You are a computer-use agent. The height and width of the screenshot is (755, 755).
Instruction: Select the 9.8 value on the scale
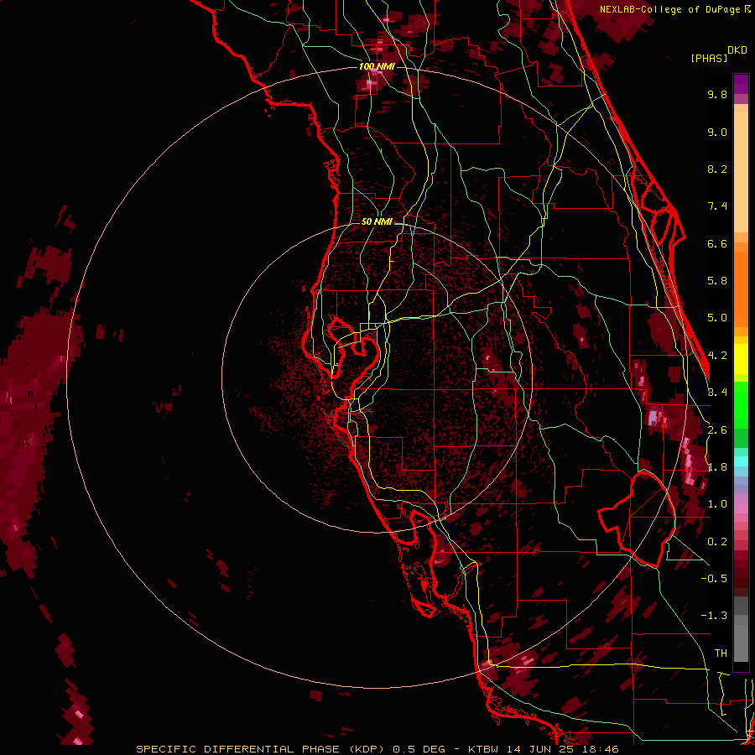click(x=717, y=94)
